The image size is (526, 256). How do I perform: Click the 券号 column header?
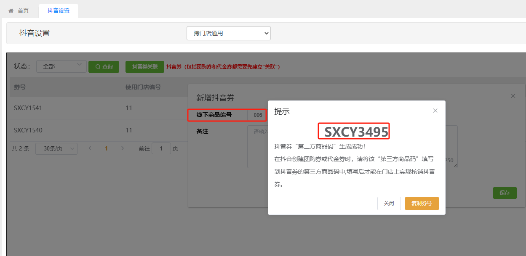point(20,87)
